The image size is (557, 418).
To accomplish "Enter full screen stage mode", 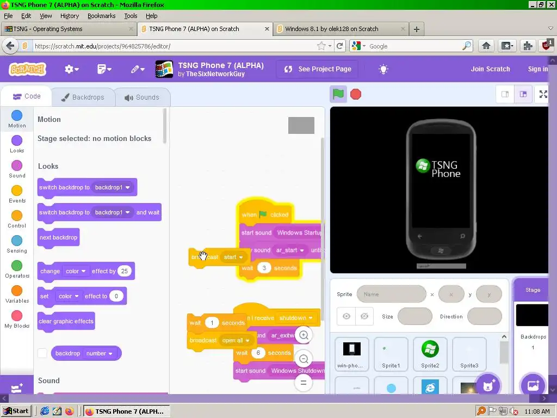I will pos(543,94).
